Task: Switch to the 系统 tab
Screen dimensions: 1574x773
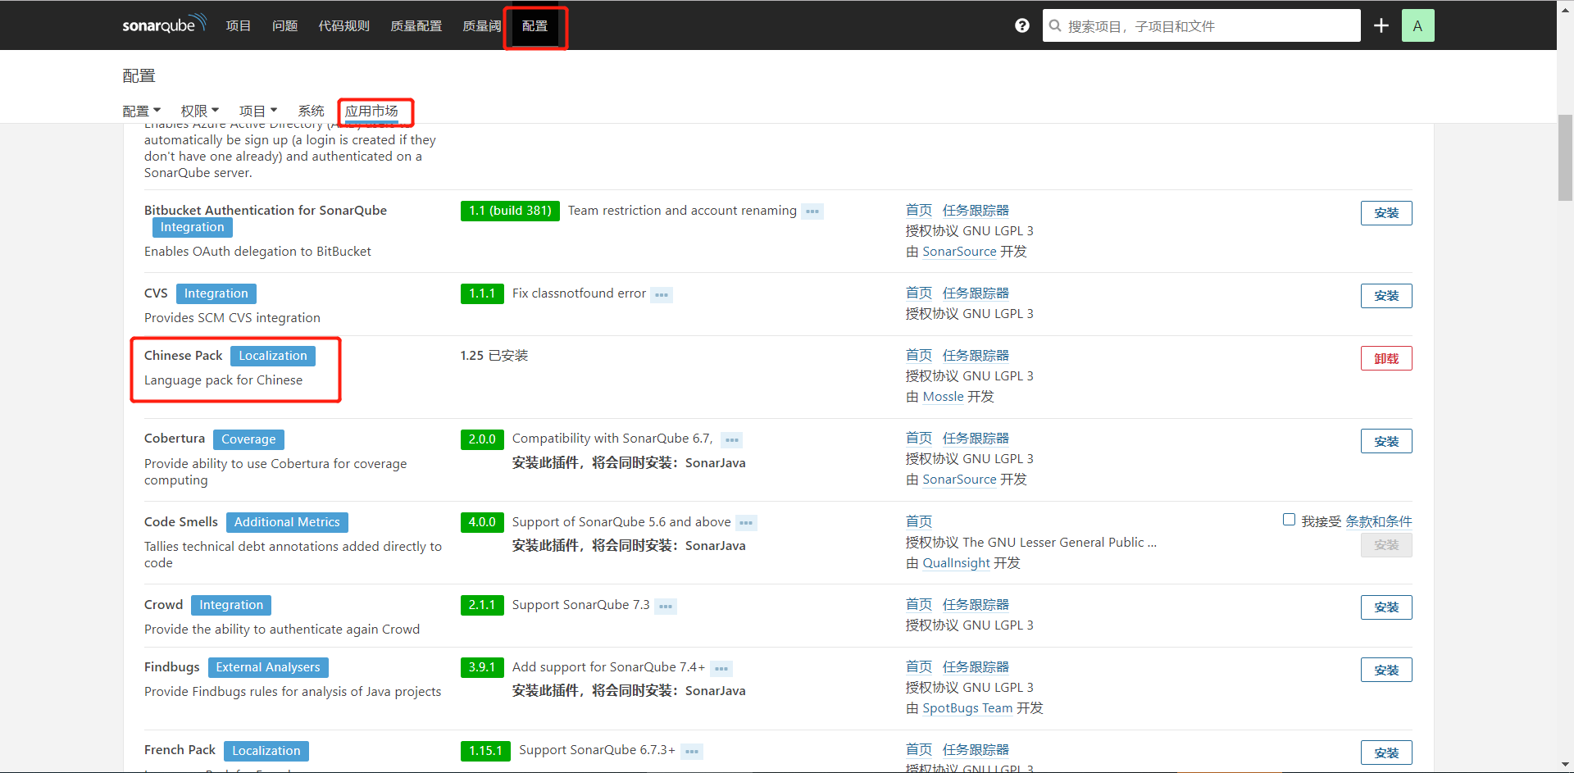Action: click(311, 111)
